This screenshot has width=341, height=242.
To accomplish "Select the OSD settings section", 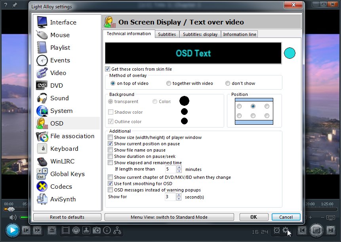I will pos(67,124).
